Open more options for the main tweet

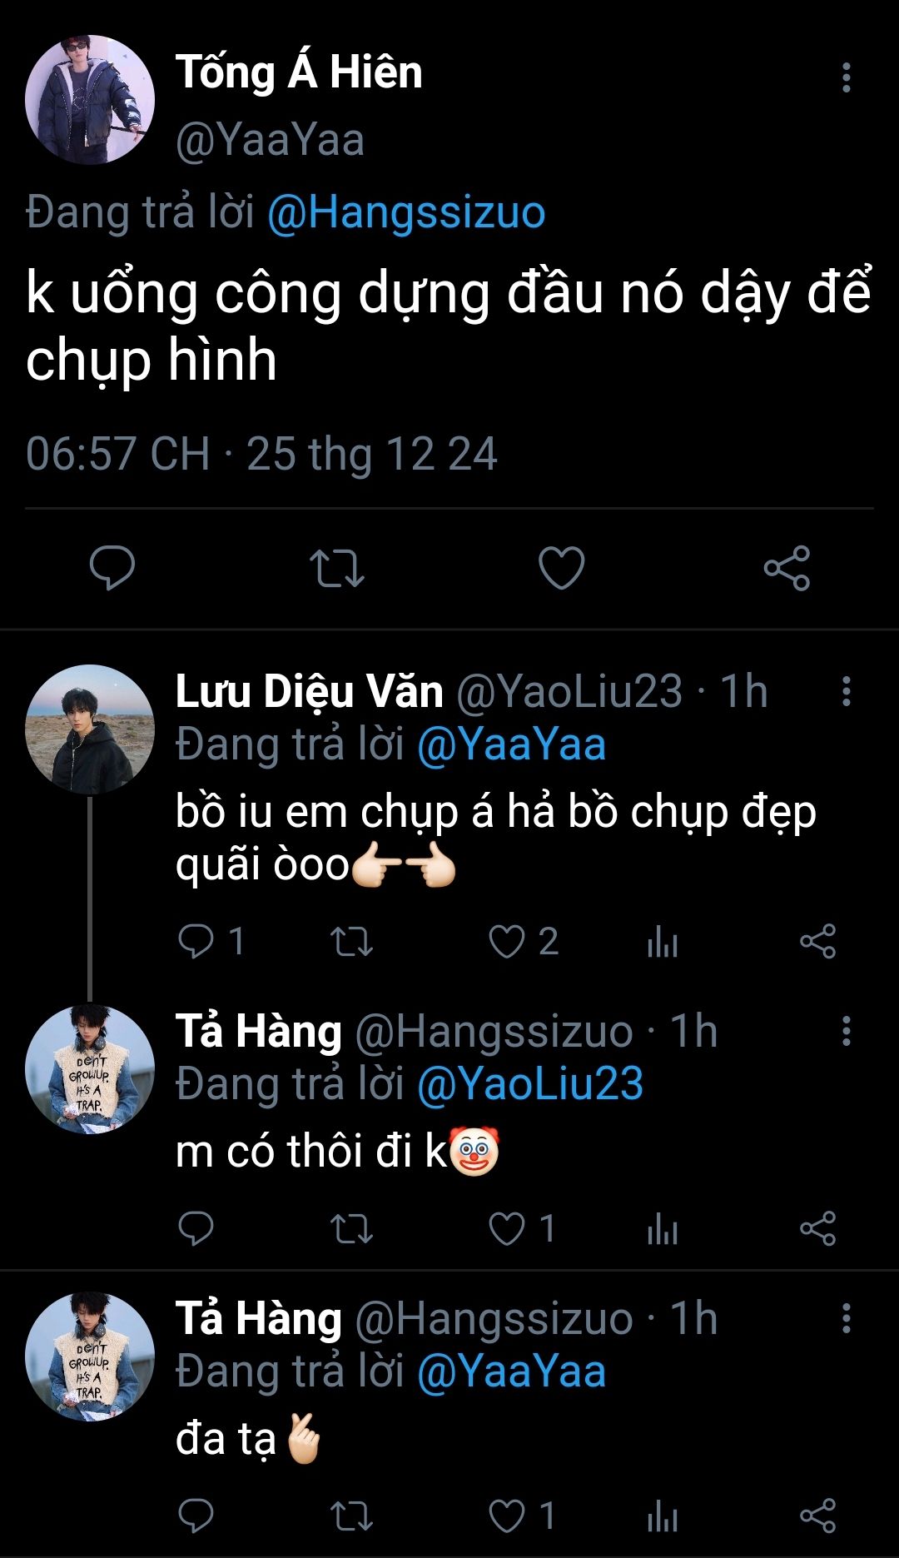pyautogui.click(x=846, y=77)
